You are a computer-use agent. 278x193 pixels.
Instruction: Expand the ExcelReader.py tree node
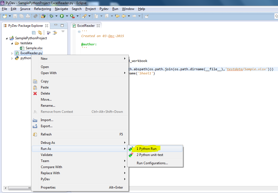tap(12, 53)
